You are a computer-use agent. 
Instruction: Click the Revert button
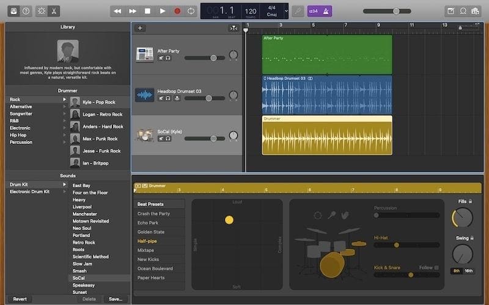20,299
